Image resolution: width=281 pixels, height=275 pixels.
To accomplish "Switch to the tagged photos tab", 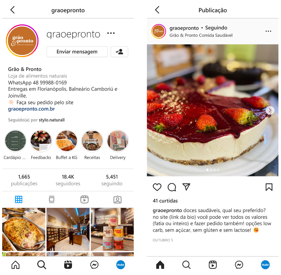I will coord(117,200).
